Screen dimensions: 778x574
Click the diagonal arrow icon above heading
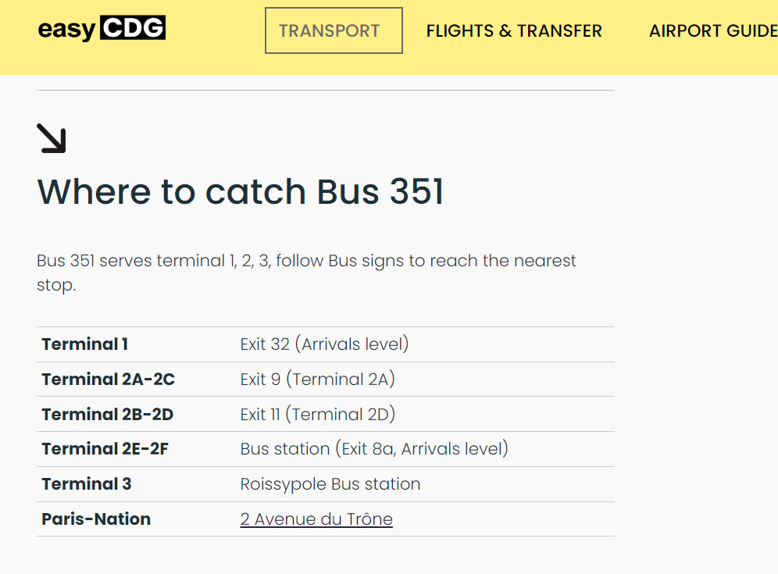[x=52, y=138]
